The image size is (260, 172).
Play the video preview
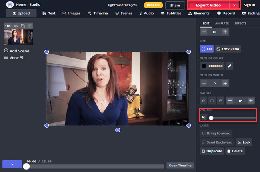pos(12,164)
